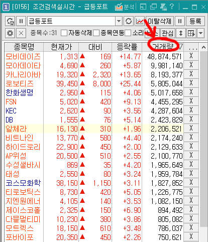
Task: Select the 모트렉스 stock name
Action: (20, 228)
